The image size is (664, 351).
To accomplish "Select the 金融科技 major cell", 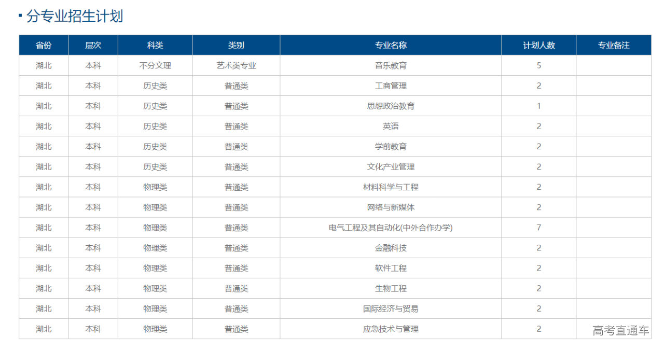I will pos(391,248).
